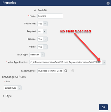This screenshot has height=112, width=111.
Task: Click the Yes value of Show Label
Action: point(40,24)
